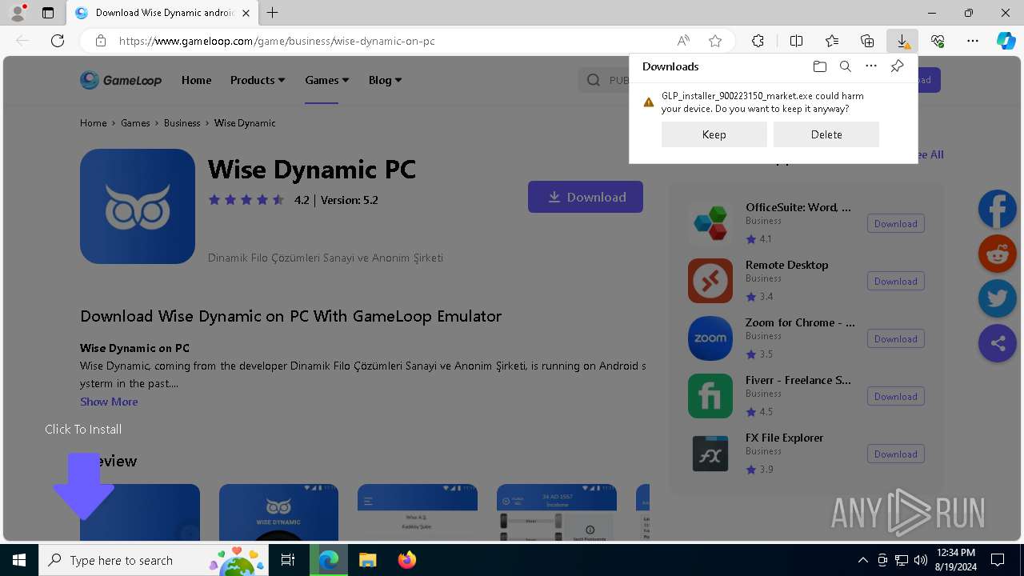Download Remote Desktop from the sidebar
Screen dimensions: 1024x576
click(x=896, y=282)
